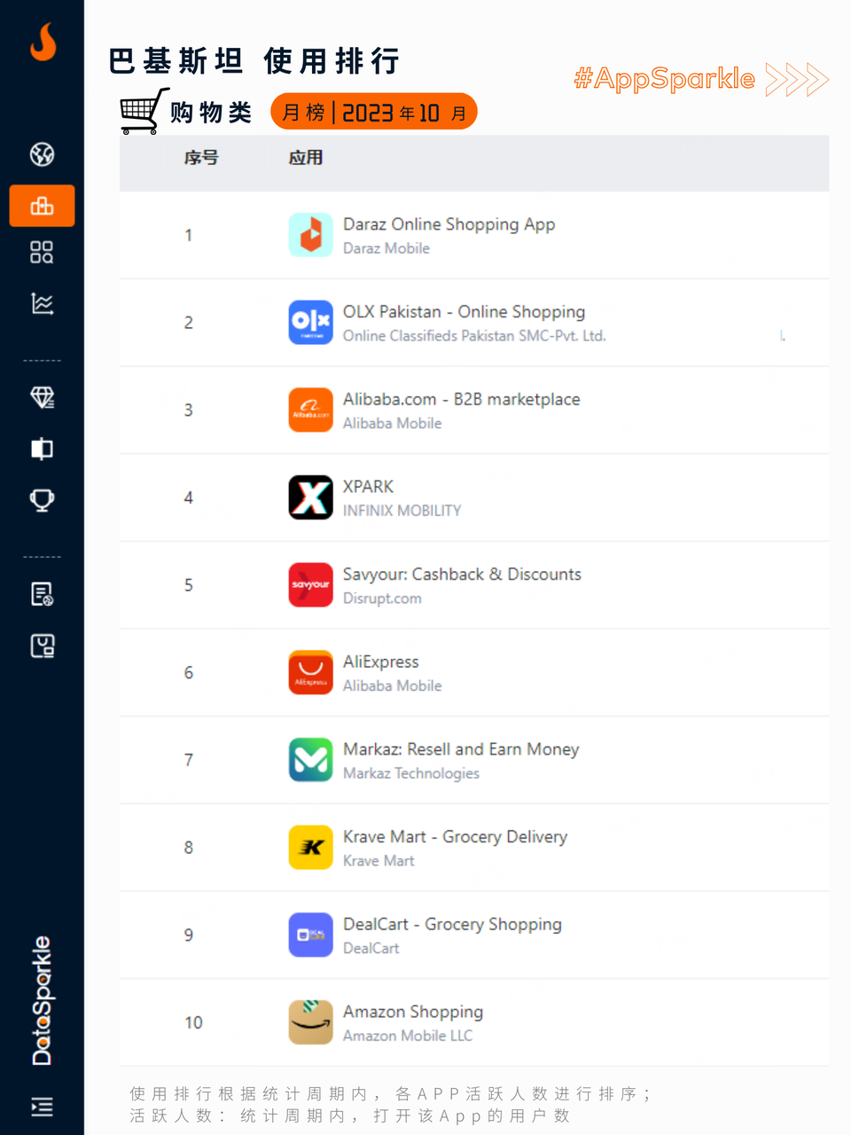The image size is (851, 1135).
Task: Click the Alibaba.com app icon
Action: tap(310, 410)
